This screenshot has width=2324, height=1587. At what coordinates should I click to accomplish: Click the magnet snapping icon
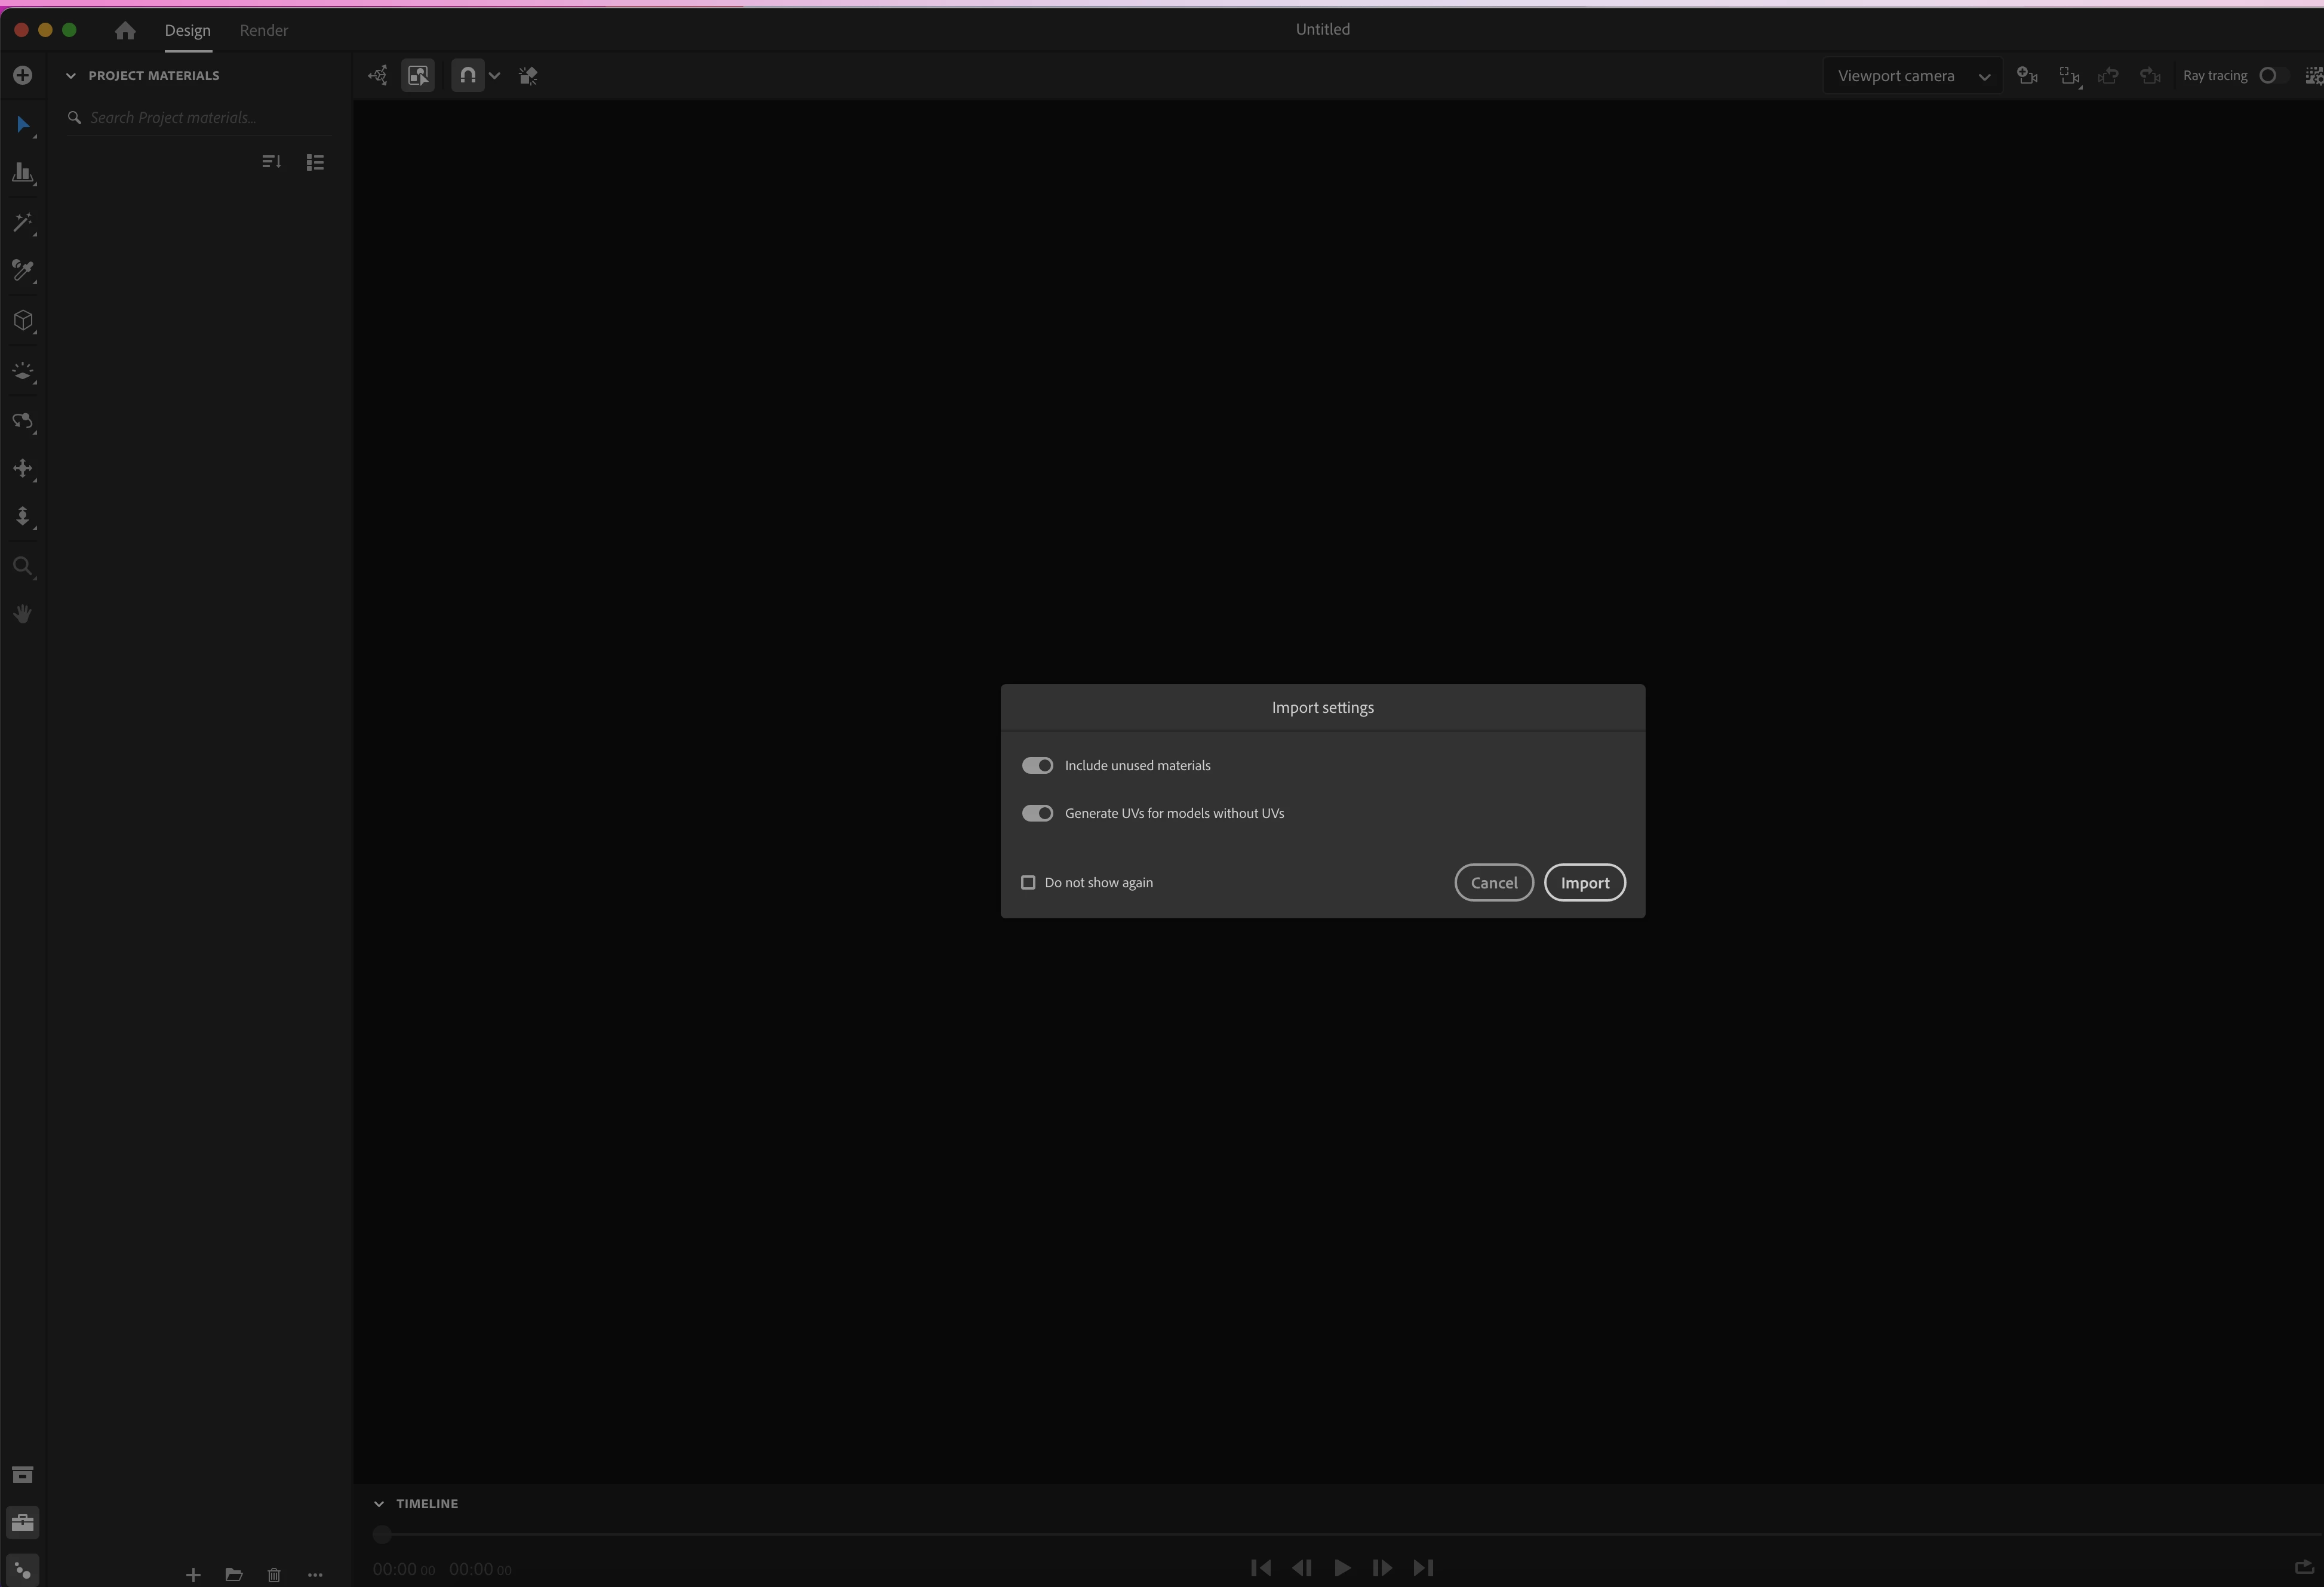(x=467, y=76)
